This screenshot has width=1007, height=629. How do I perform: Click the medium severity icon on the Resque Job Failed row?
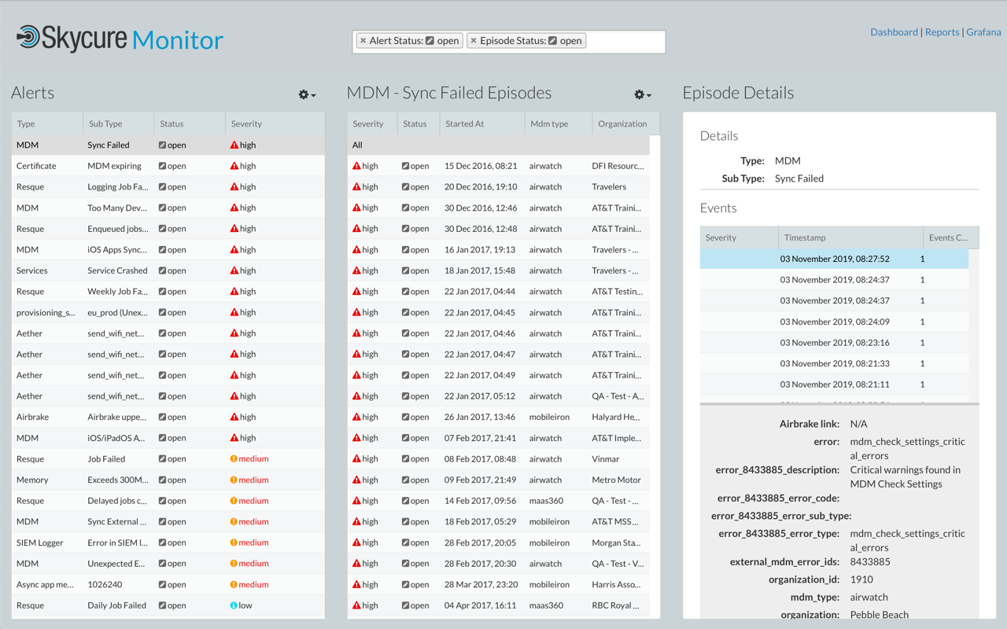click(235, 458)
